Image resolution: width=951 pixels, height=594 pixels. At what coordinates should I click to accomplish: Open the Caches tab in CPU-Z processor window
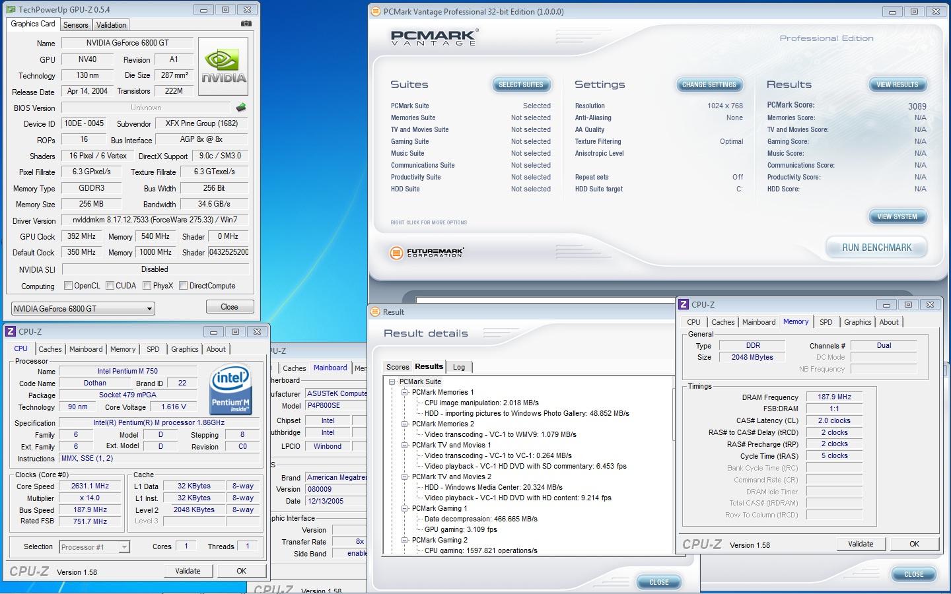tap(50, 349)
